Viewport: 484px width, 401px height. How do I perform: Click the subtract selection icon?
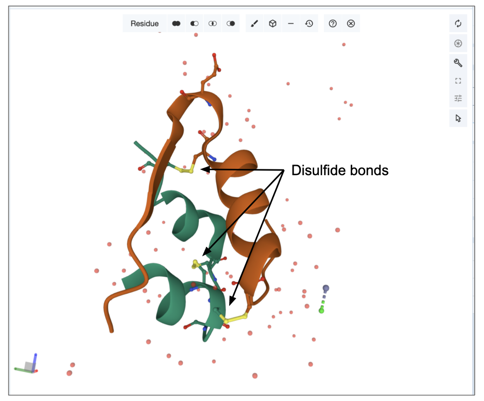(194, 24)
